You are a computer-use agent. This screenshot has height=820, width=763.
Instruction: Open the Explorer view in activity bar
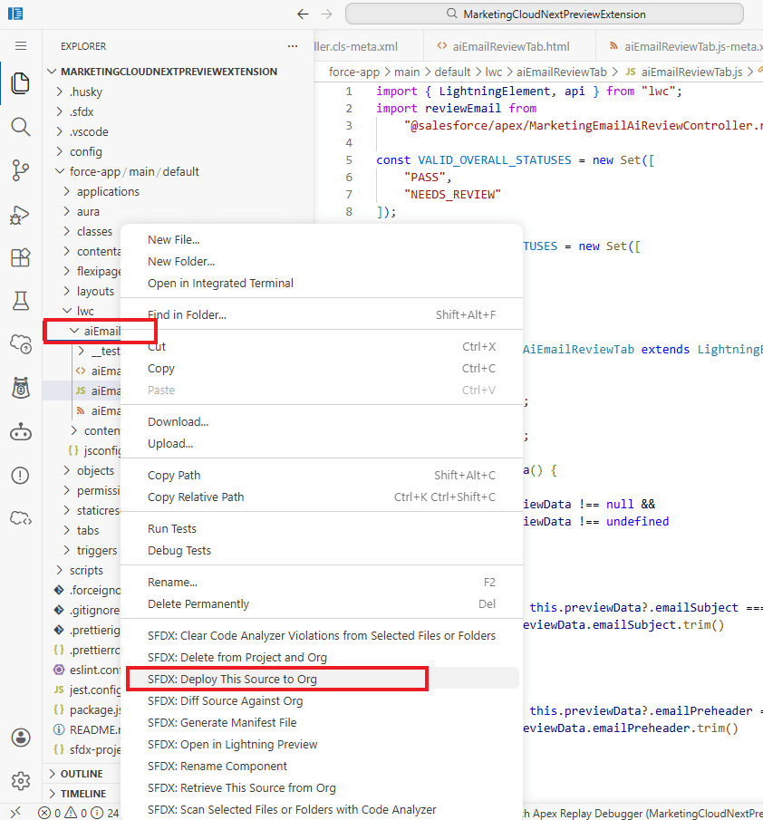(x=21, y=83)
